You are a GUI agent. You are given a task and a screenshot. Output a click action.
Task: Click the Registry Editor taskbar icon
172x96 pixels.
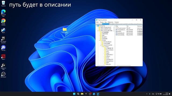(x=98, y=94)
